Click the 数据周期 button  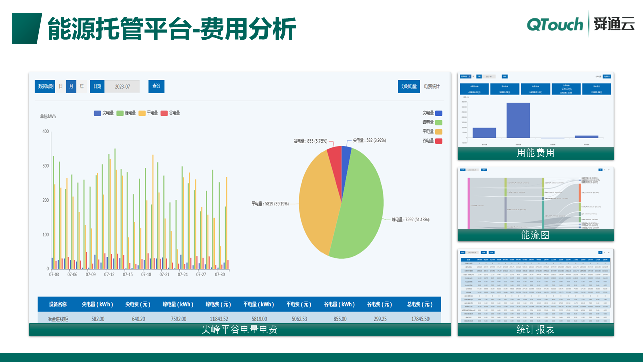(46, 86)
